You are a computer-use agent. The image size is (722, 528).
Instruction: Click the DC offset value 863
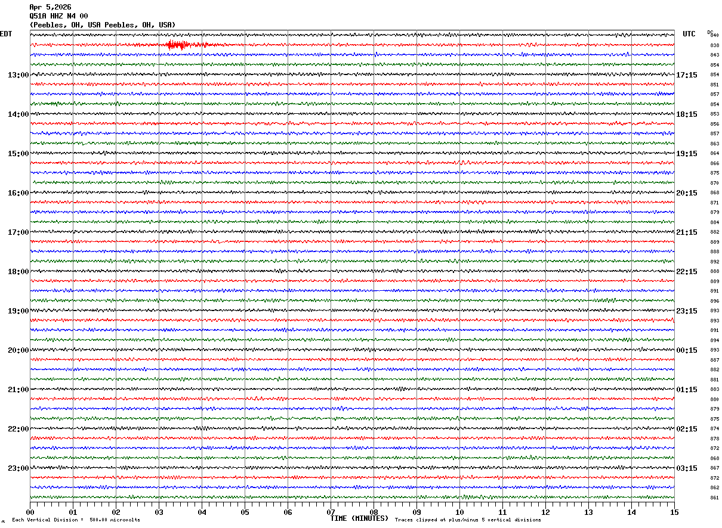(x=714, y=144)
